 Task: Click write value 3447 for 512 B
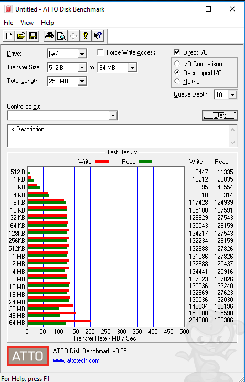tap(201, 172)
